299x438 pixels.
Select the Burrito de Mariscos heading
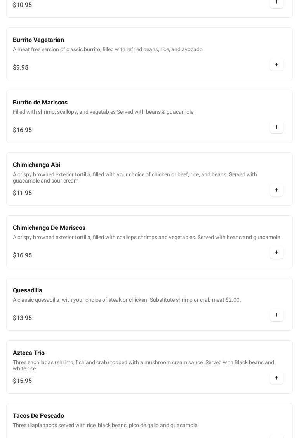coord(40,103)
